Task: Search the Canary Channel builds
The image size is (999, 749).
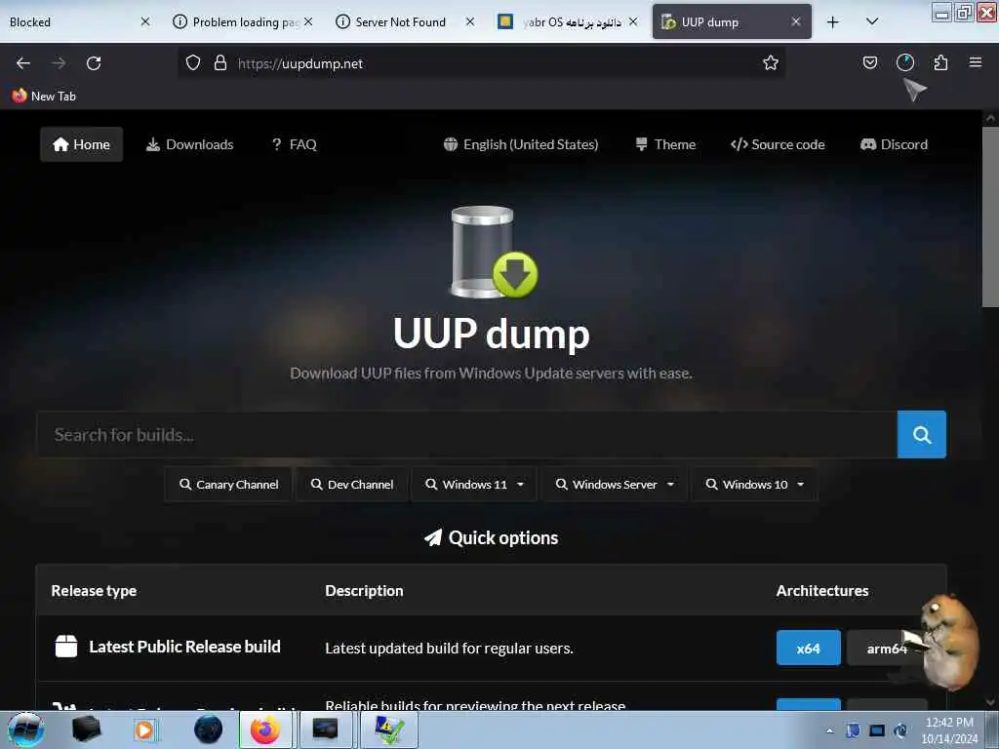Action: coord(228,485)
